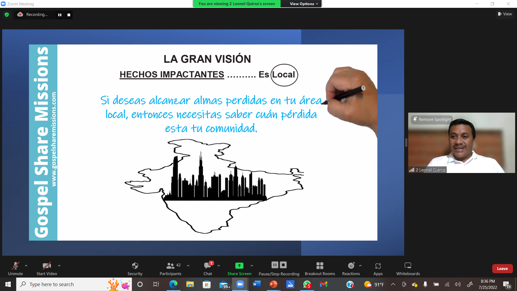This screenshot has height=291, width=517.
Task: Open the View Options dropdown
Action: pos(304,4)
